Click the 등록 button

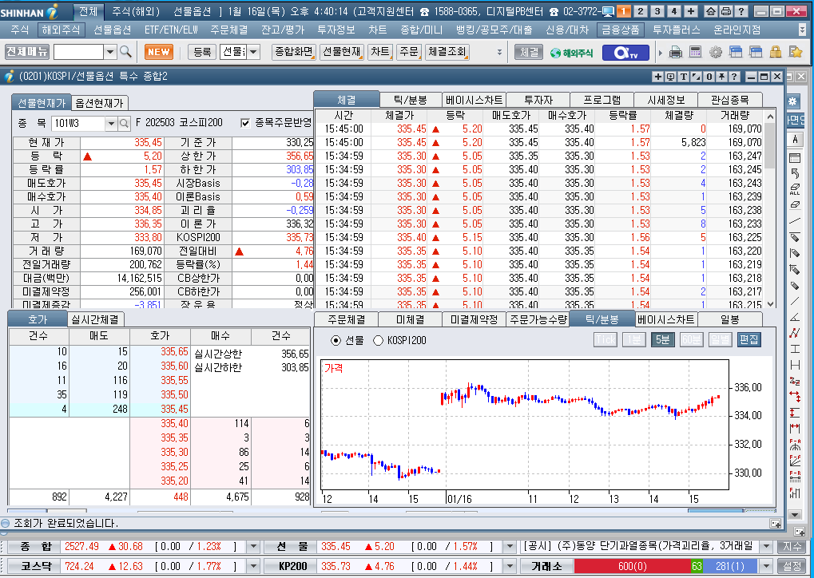click(x=202, y=52)
